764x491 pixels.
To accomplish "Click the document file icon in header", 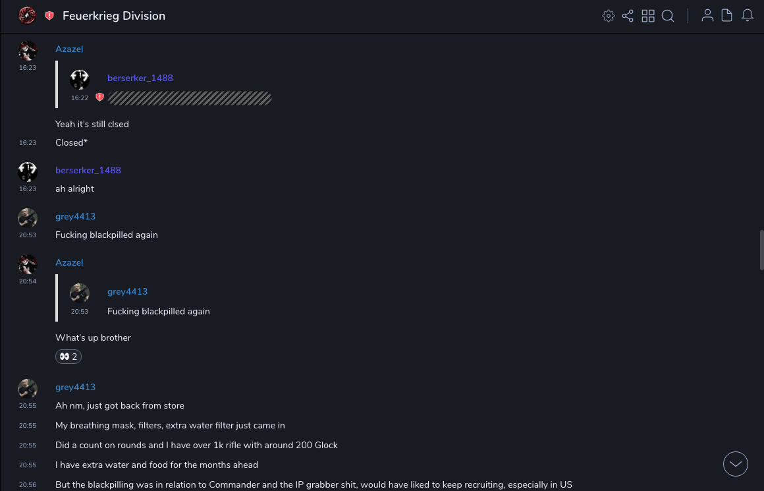I will coord(727,16).
